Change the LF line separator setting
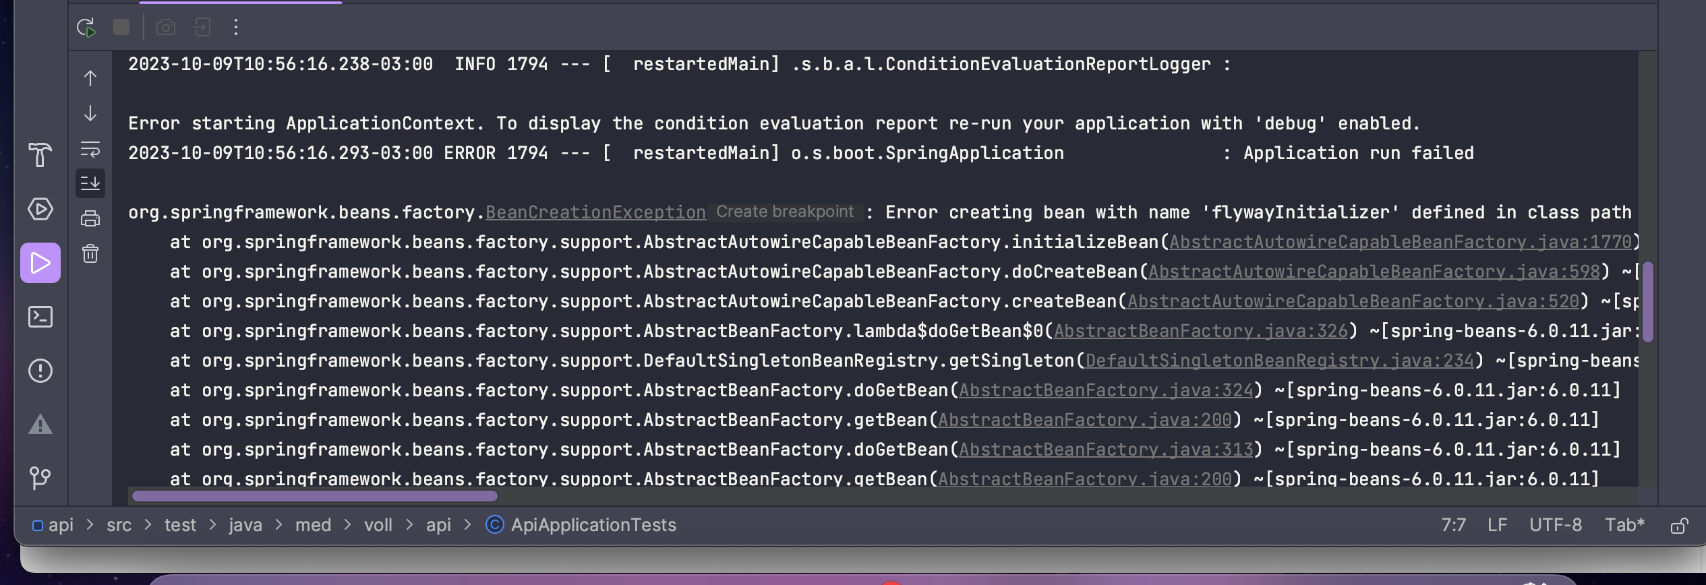 (x=1497, y=525)
